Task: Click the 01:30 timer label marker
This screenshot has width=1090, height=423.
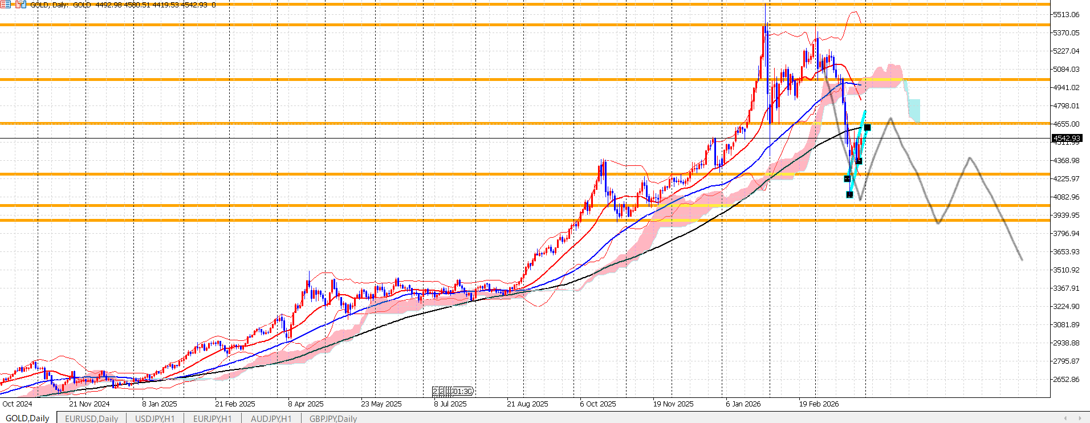Action: [462, 392]
